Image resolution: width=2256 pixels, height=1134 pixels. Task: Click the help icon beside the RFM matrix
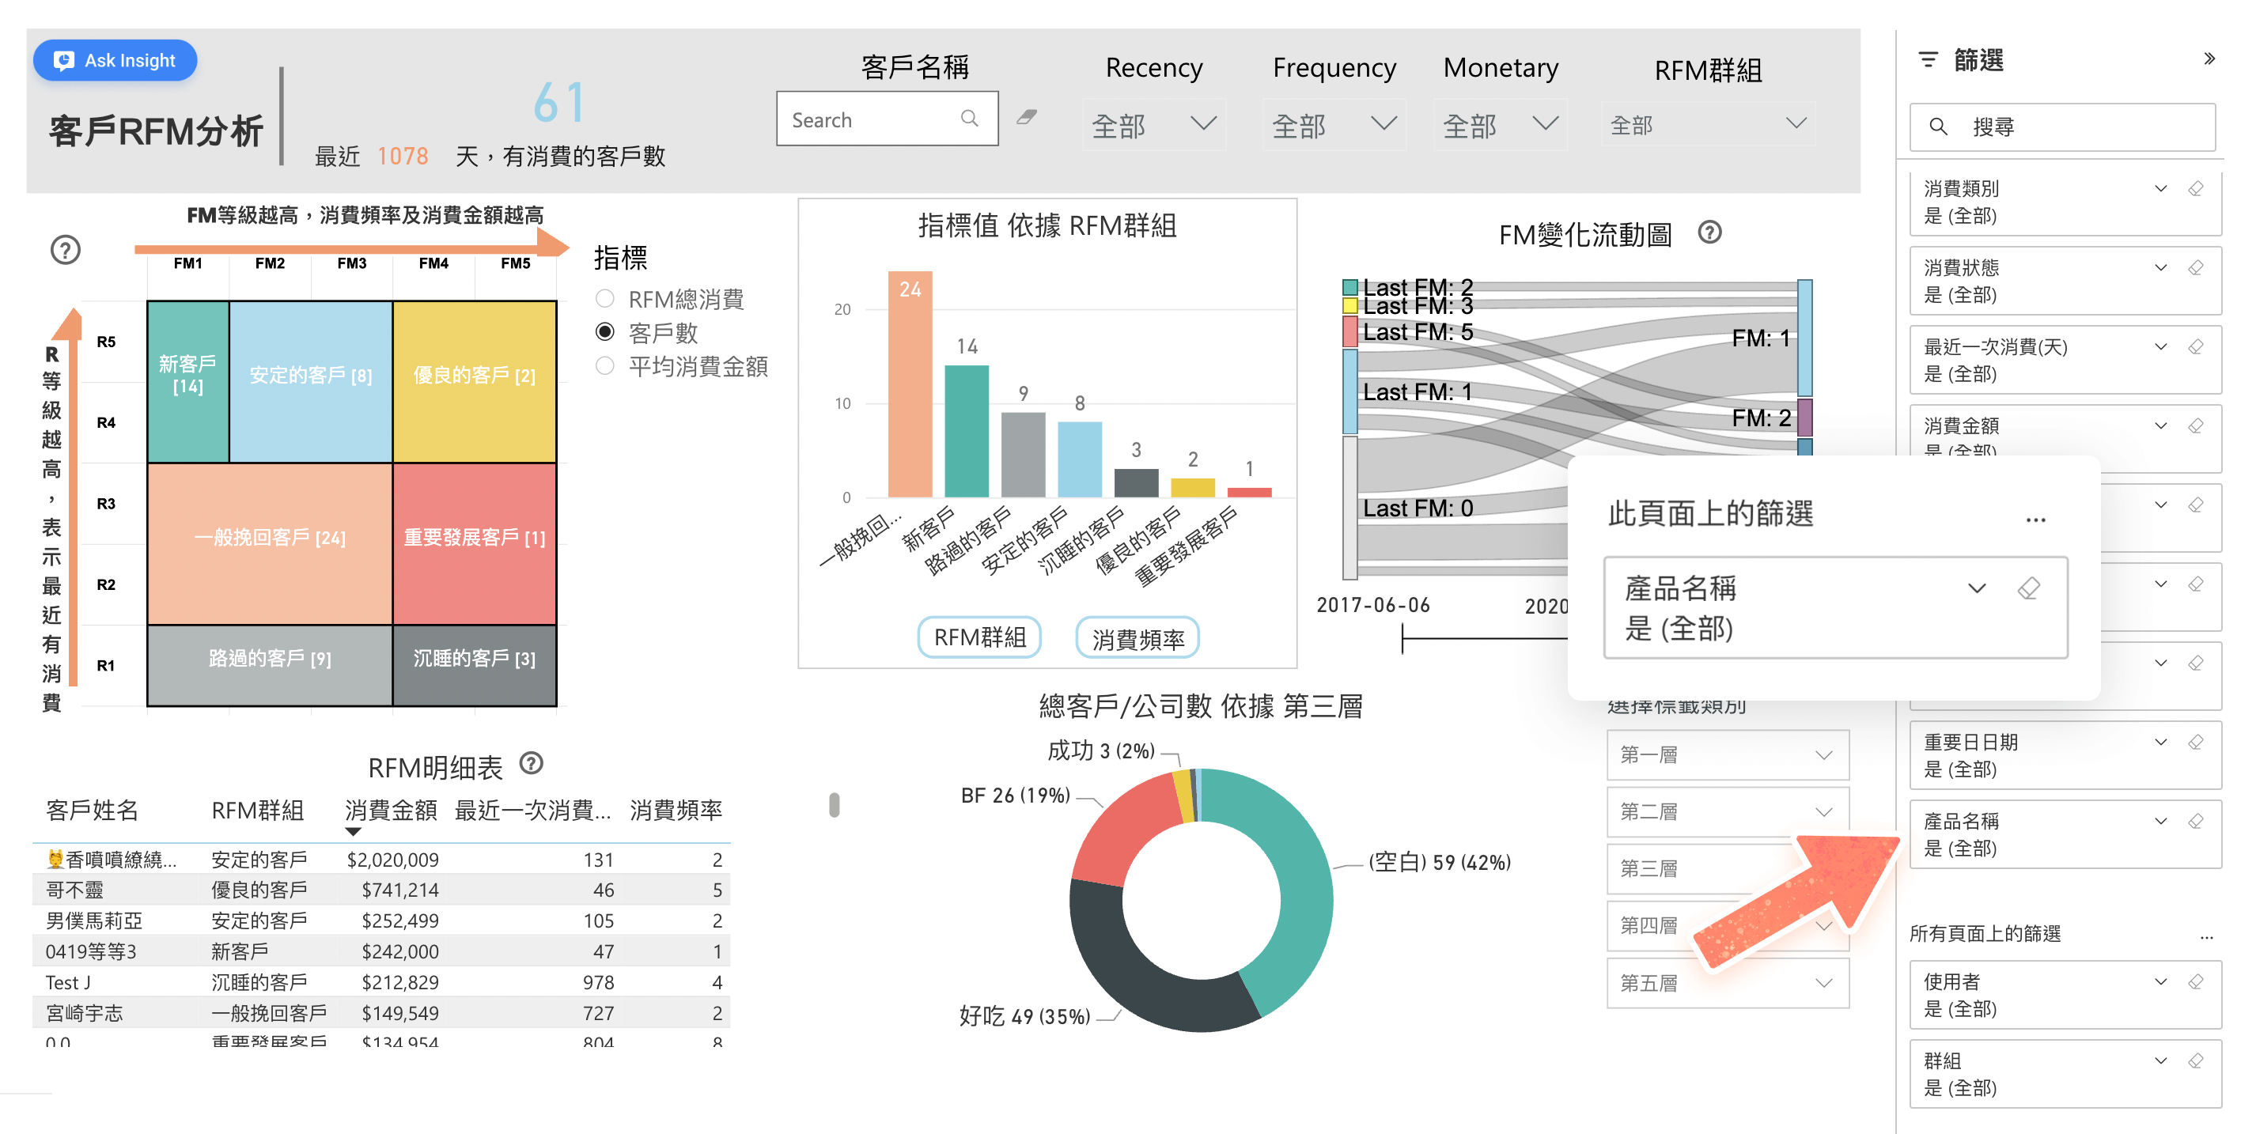[x=66, y=250]
